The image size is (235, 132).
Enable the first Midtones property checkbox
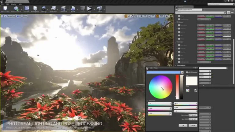(179, 25)
